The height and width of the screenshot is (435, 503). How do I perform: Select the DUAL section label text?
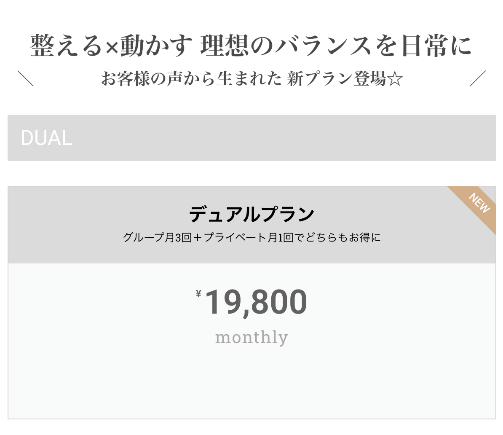click(46, 138)
